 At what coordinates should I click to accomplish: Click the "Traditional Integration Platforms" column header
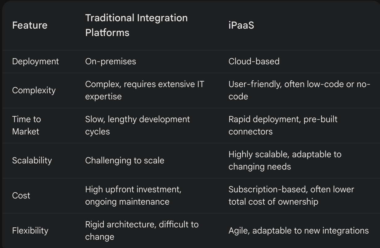click(x=136, y=25)
